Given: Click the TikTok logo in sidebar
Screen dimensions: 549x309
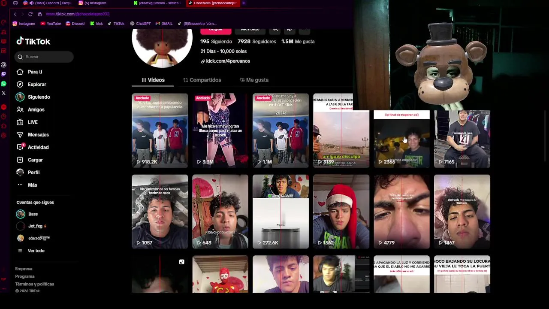Looking at the screenshot, I should [33, 41].
